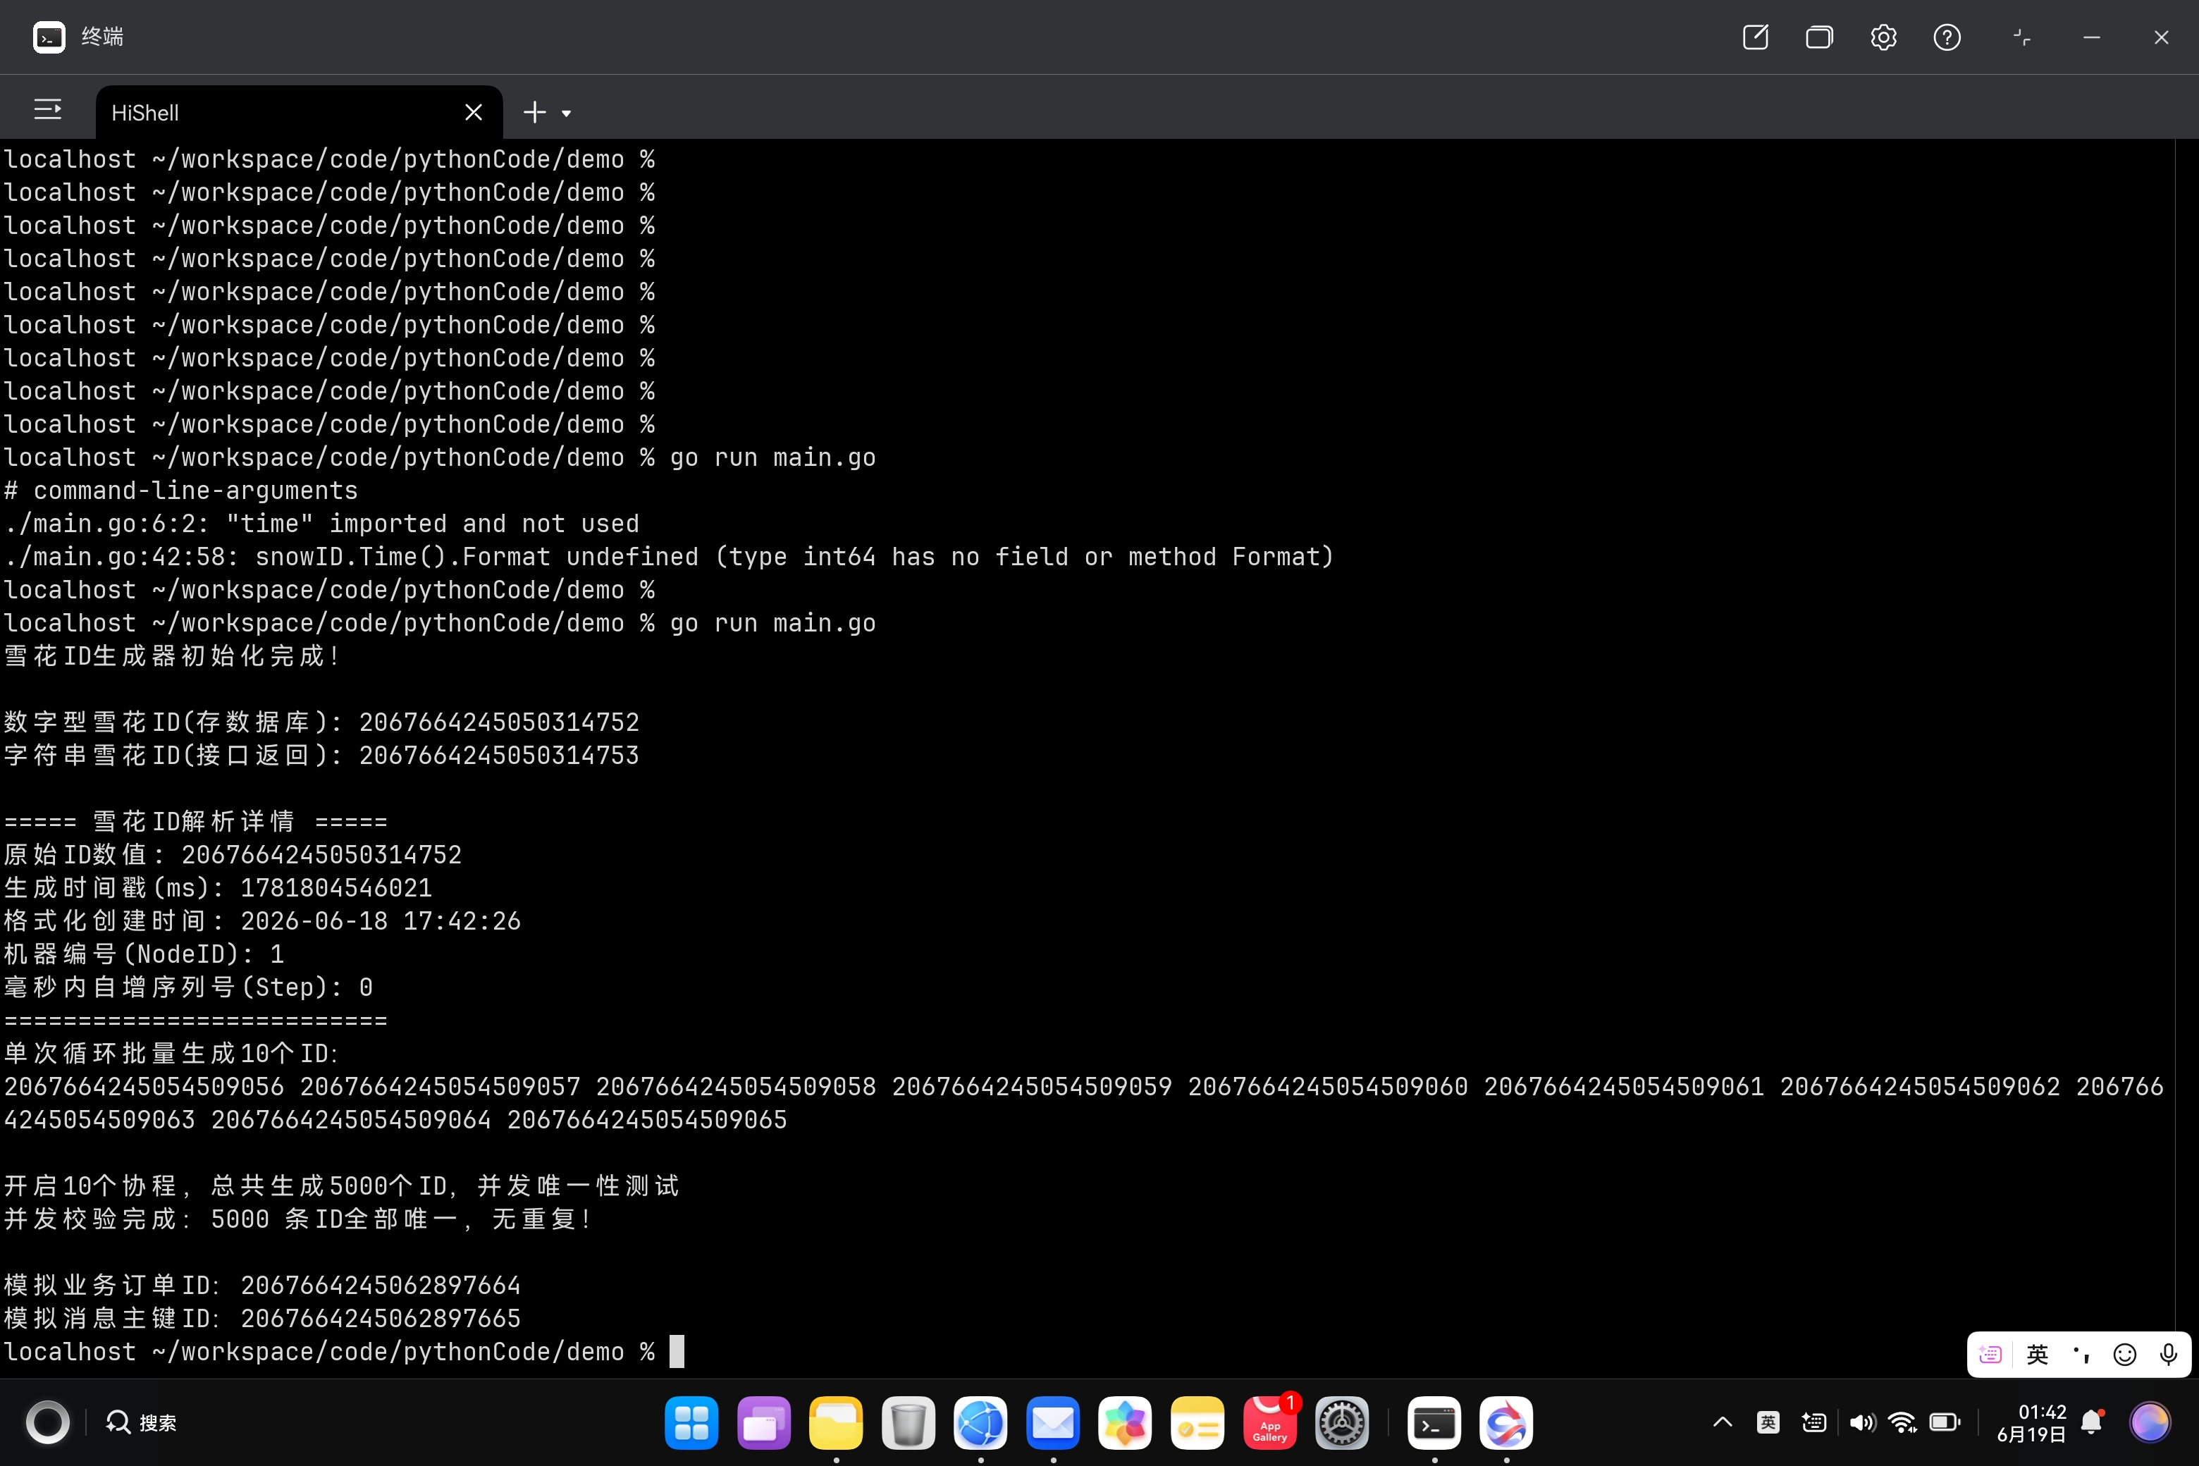This screenshot has height=1466, width=2199.
Task: Open App Gallery in dock
Action: tap(1269, 1423)
